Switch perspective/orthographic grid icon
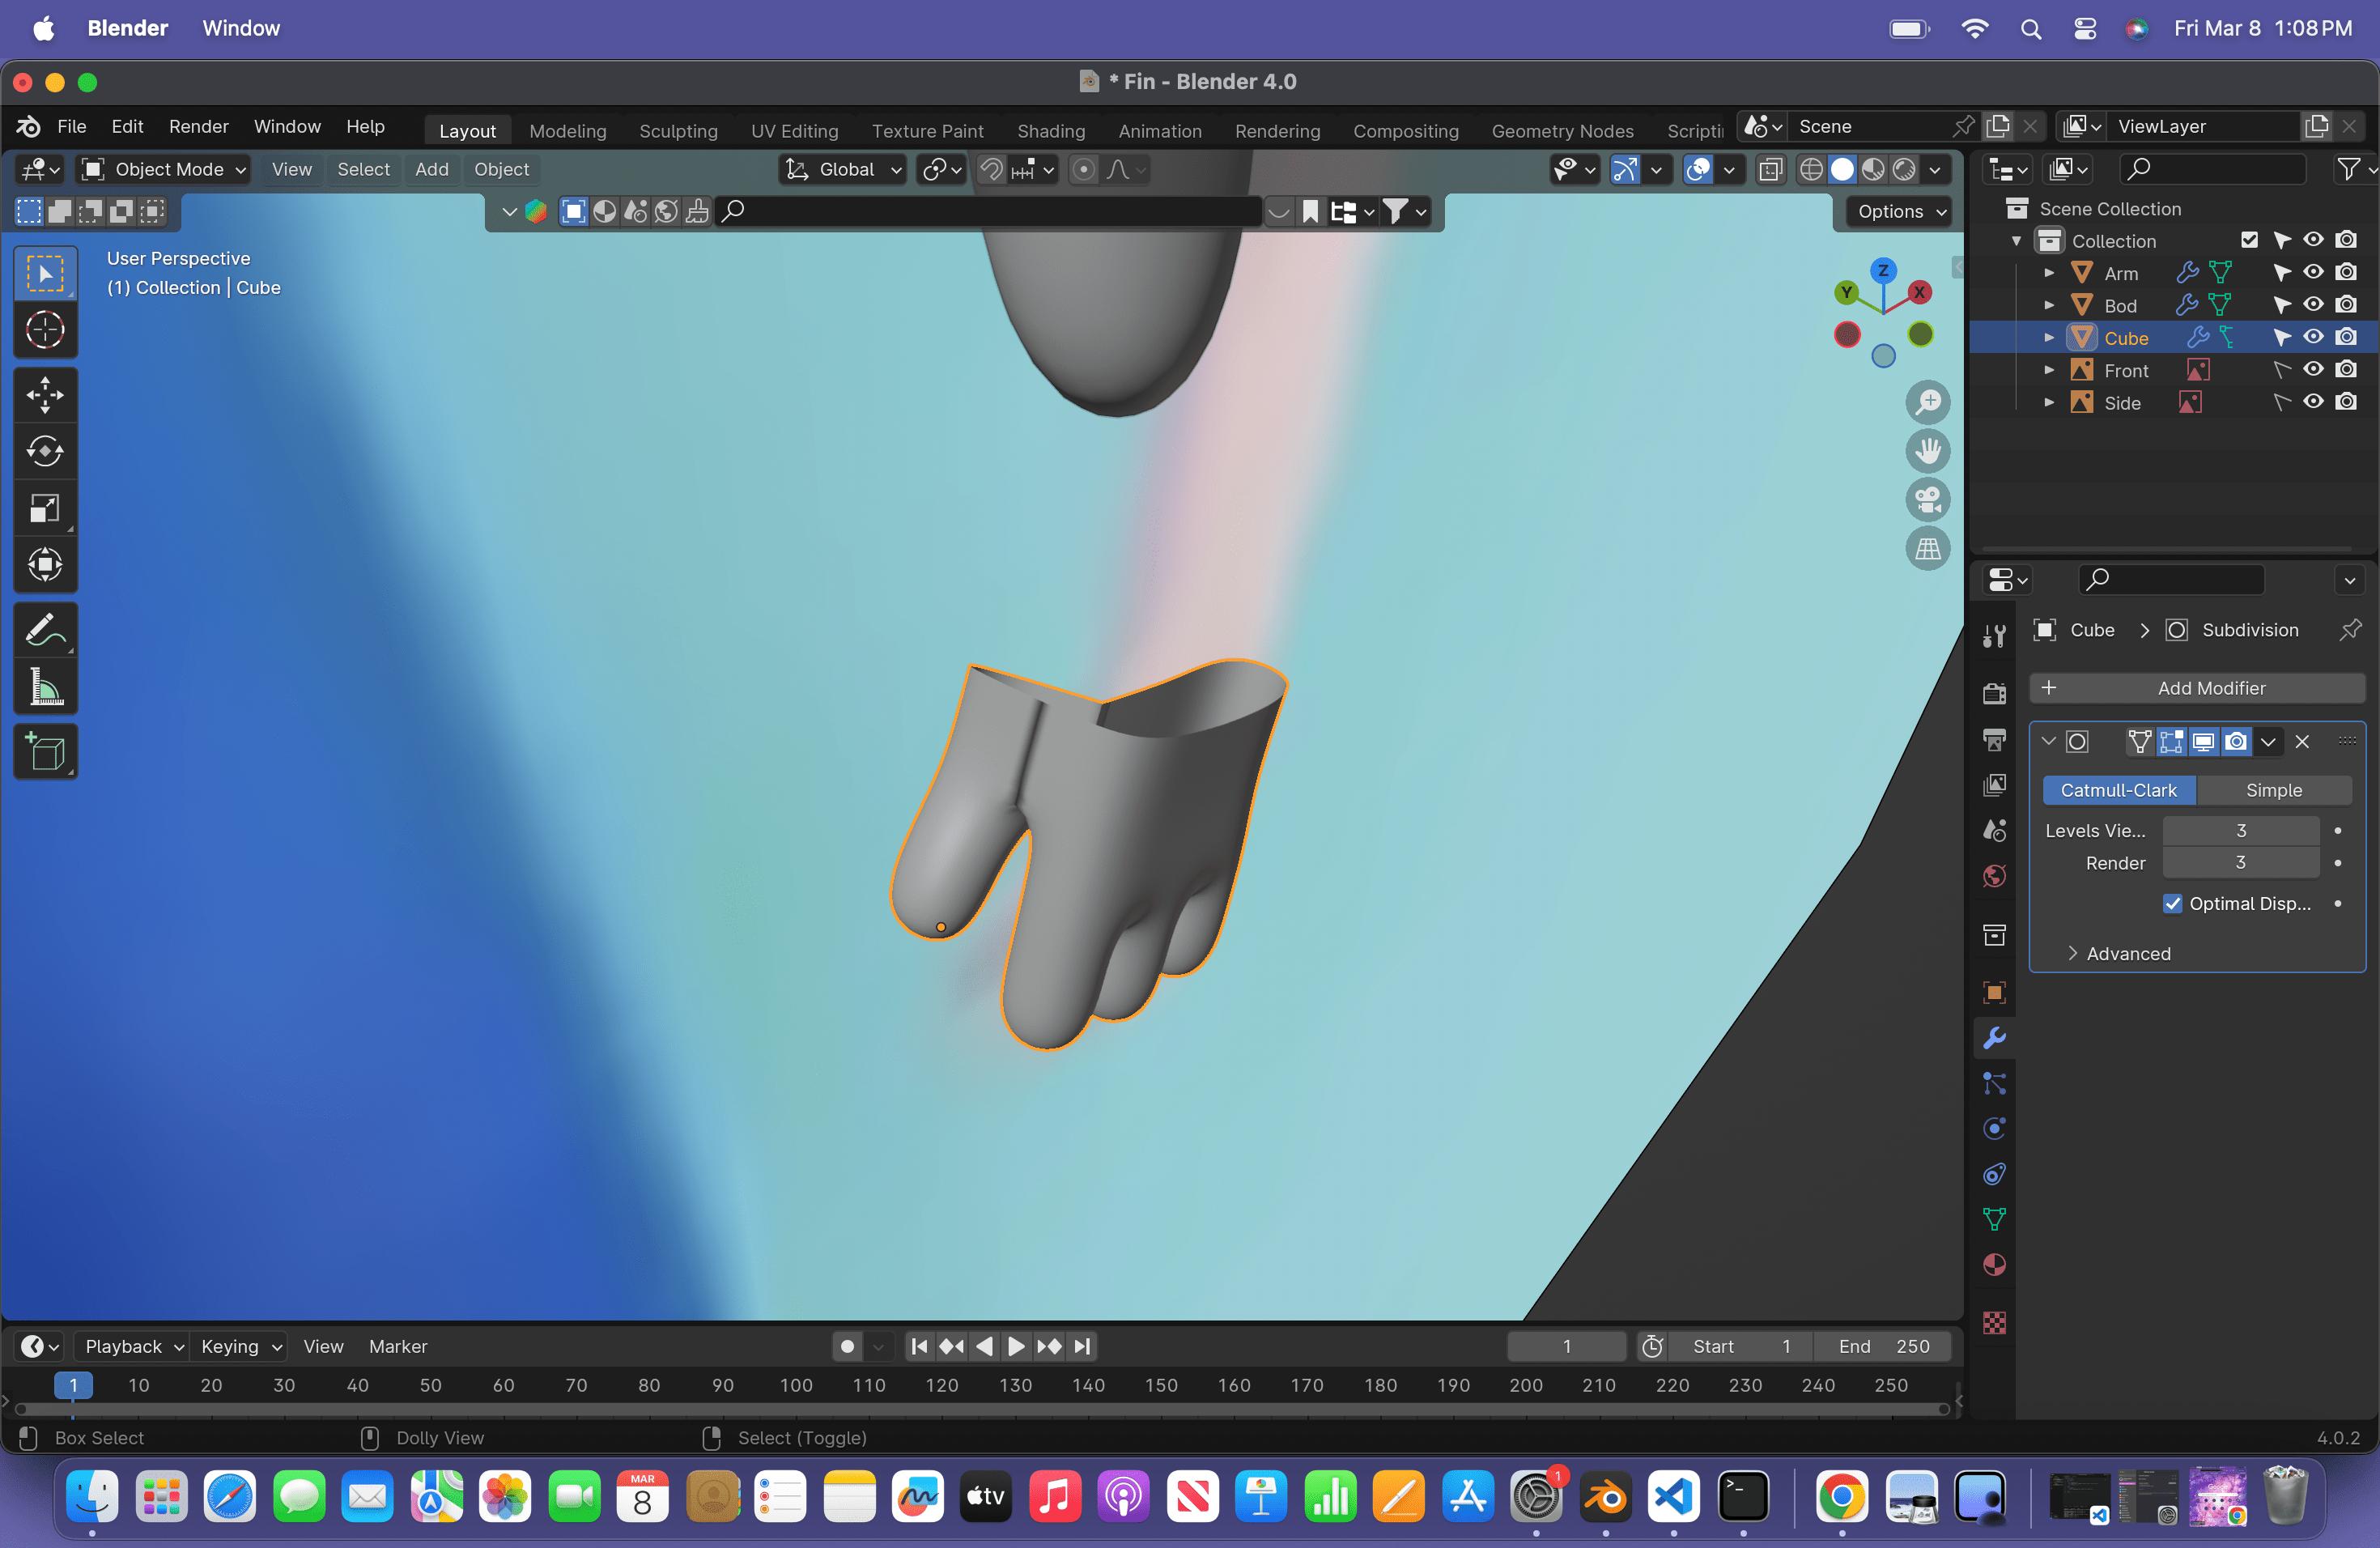The image size is (2380, 1548). (x=1927, y=548)
